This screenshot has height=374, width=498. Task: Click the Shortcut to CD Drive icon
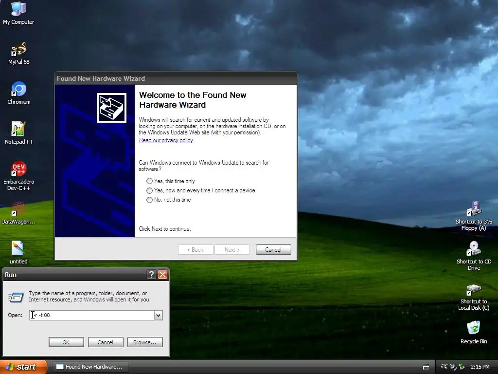[474, 256]
